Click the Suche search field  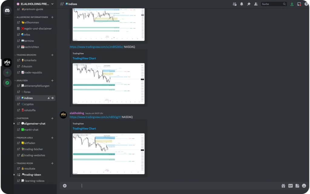click(x=274, y=4)
